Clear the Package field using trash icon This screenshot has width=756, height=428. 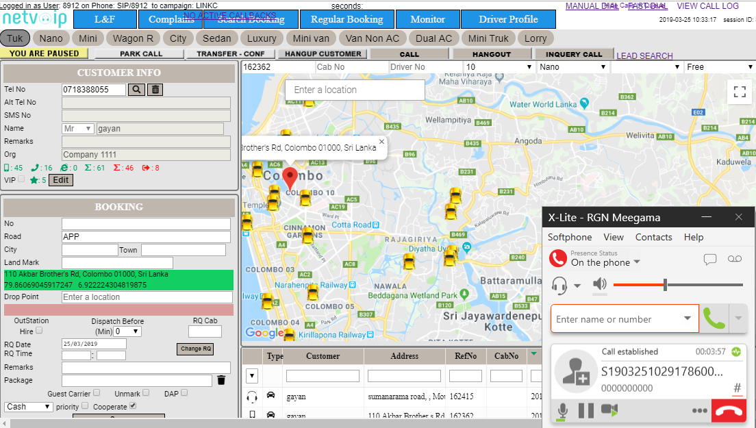pos(221,380)
